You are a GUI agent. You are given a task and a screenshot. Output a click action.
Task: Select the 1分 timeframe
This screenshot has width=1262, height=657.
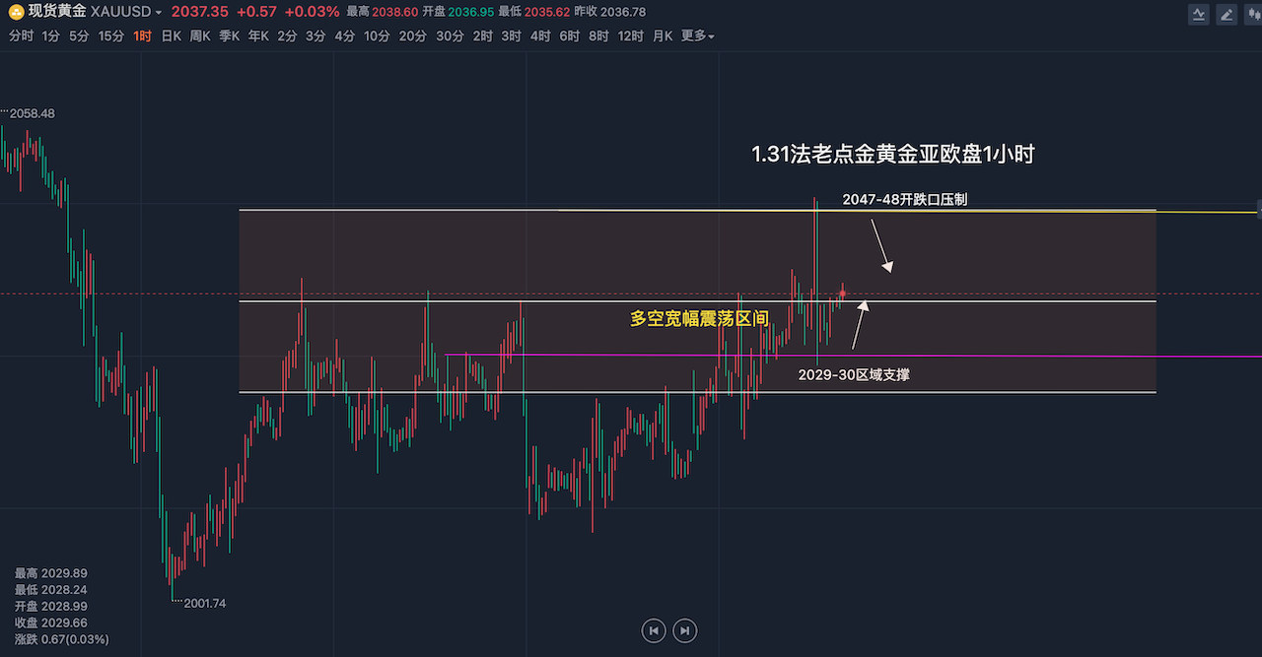[x=50, y=35]
